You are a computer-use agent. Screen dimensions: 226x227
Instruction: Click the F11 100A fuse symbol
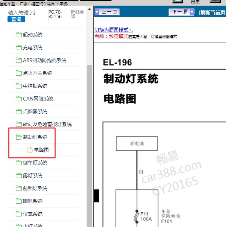136,216
